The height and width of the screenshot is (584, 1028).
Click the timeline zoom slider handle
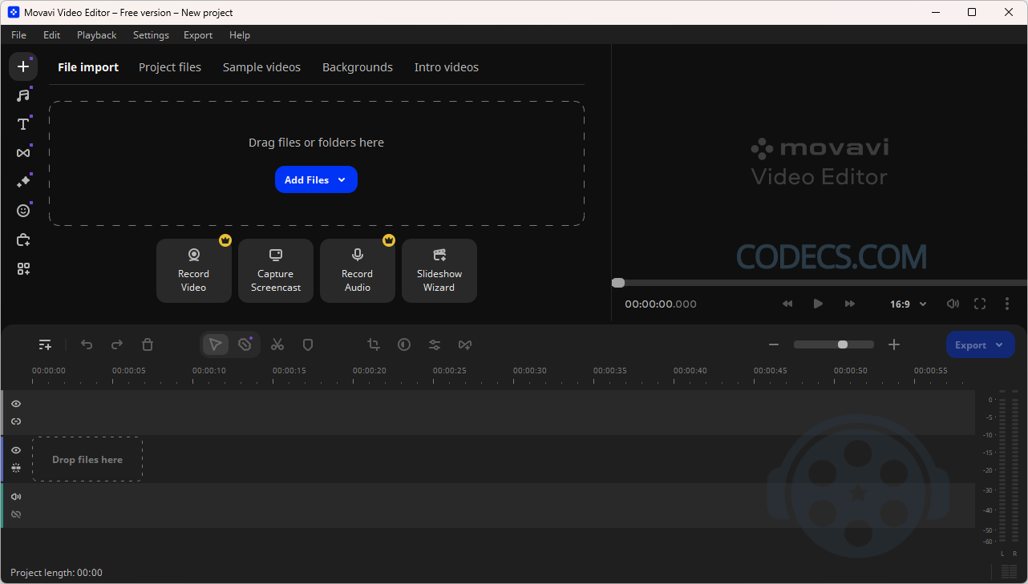843,344
